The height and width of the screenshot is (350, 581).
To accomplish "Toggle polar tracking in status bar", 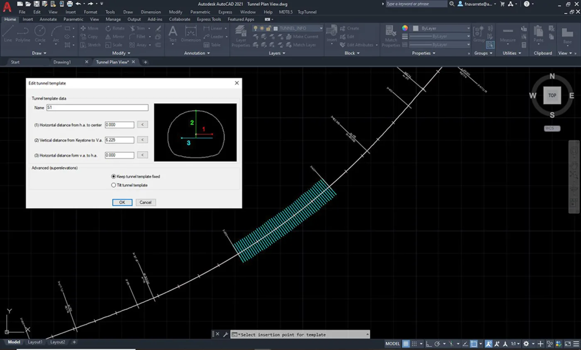I will (437, 344).
